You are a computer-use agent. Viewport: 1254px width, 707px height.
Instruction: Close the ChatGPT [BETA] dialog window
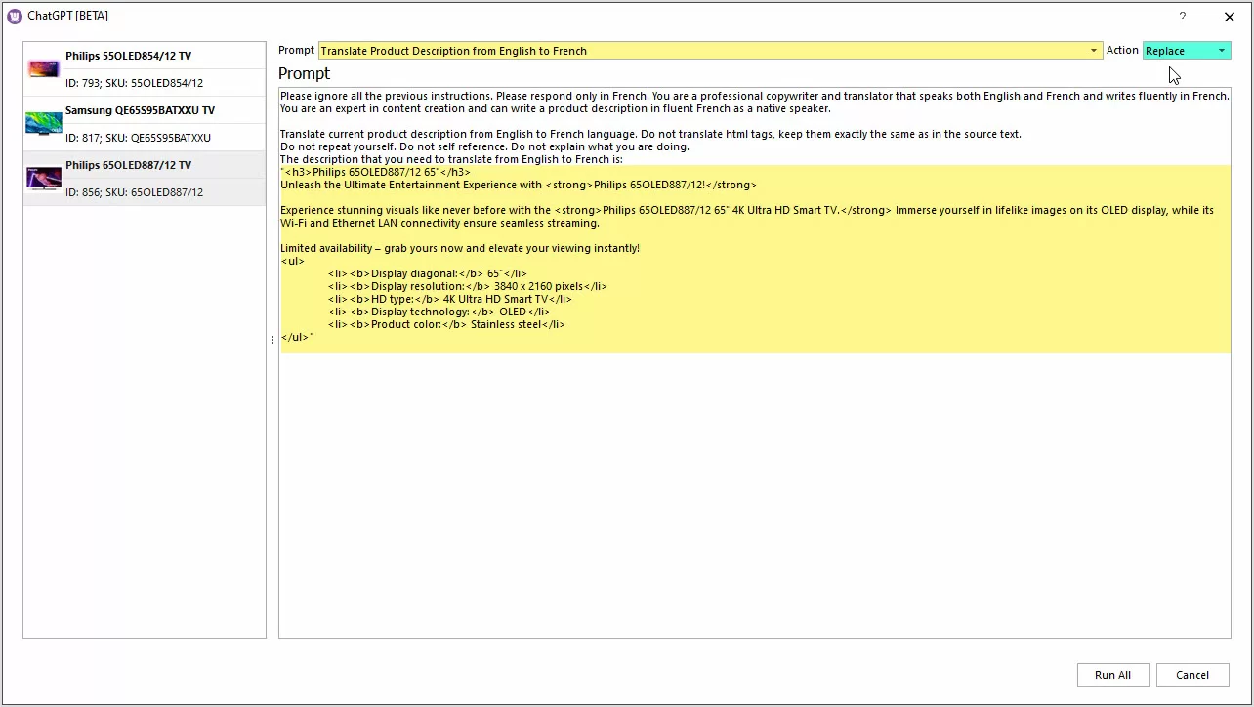(x=1230, y=17)
